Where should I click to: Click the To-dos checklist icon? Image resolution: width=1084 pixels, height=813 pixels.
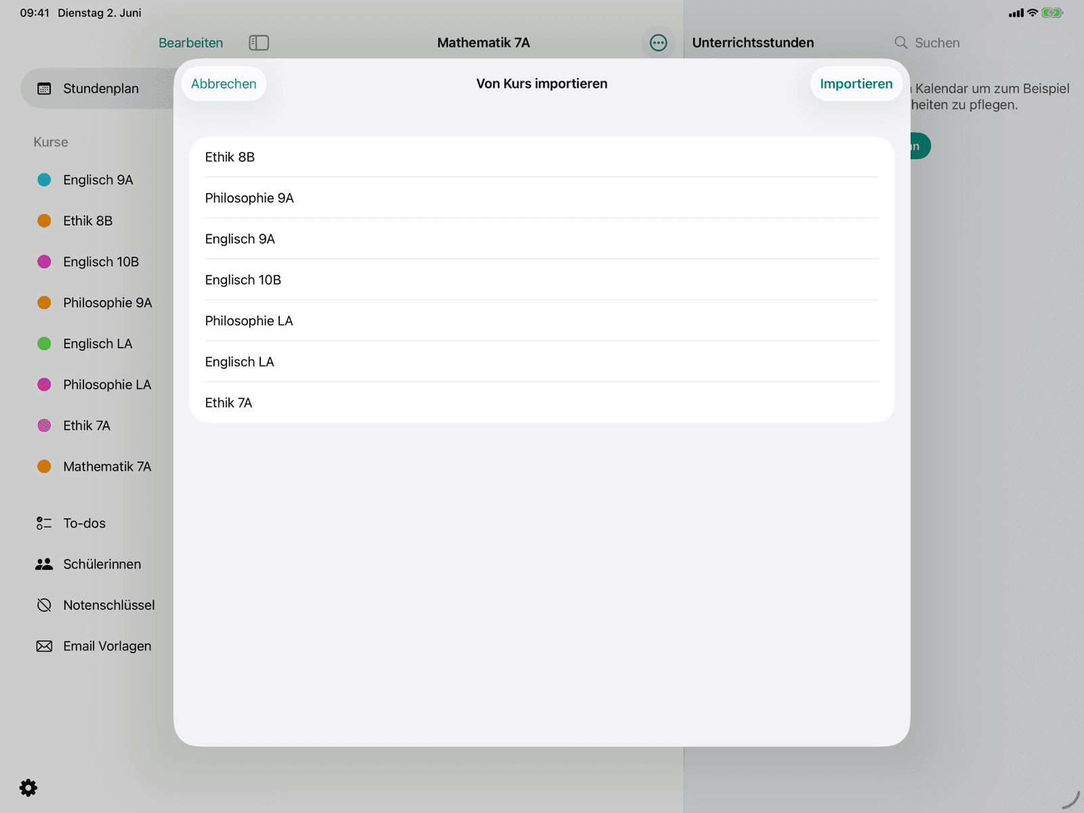coord(44,523)
